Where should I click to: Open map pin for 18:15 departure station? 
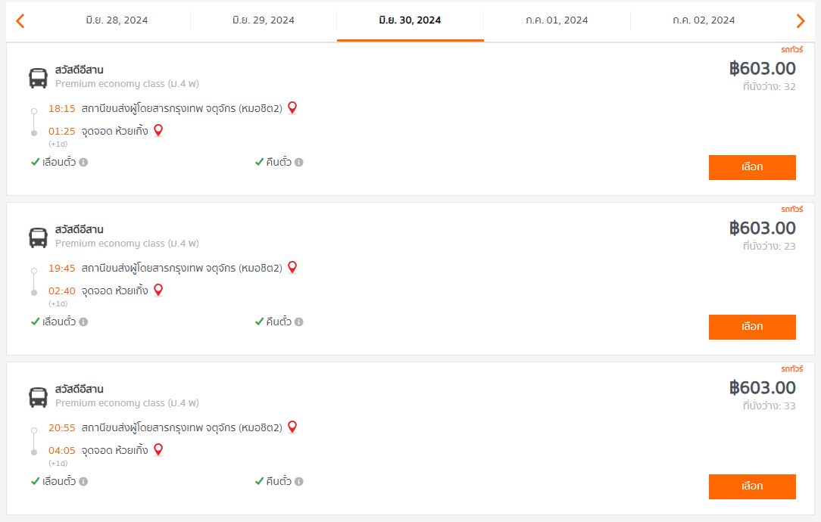[x=292, y=107]
